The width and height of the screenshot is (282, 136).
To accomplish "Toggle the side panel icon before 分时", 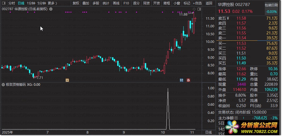I will pos(4,3).
